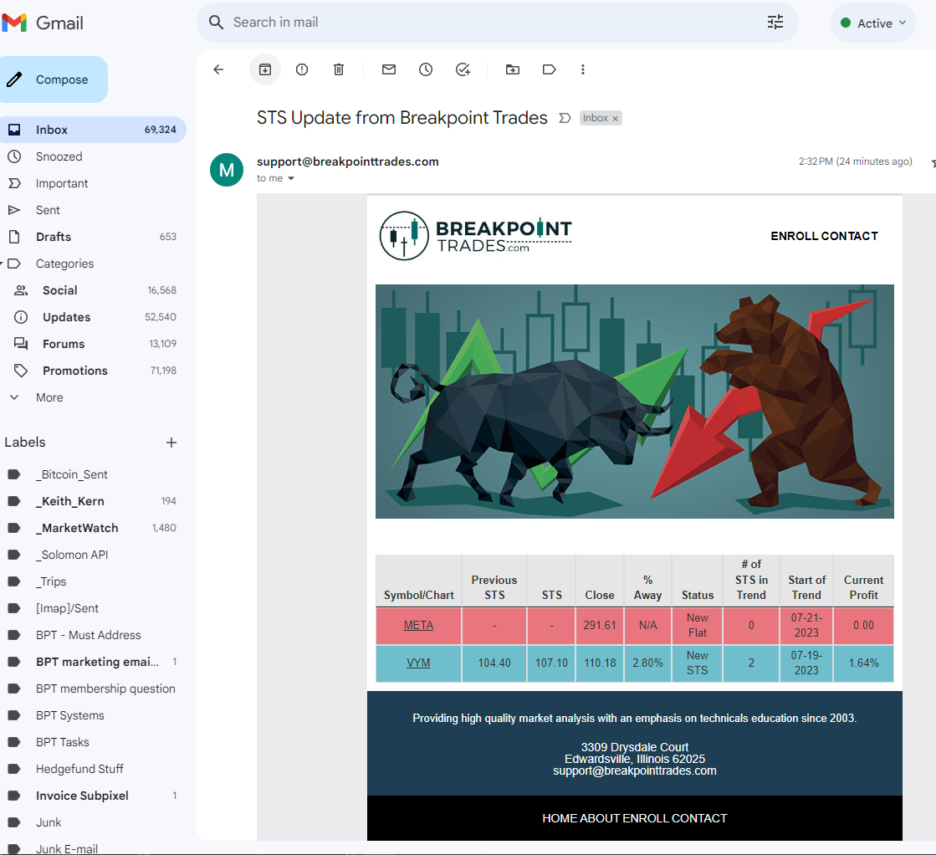936x855 pixels.
Task: Open the Active status dropdown
Action: [873, 23]
